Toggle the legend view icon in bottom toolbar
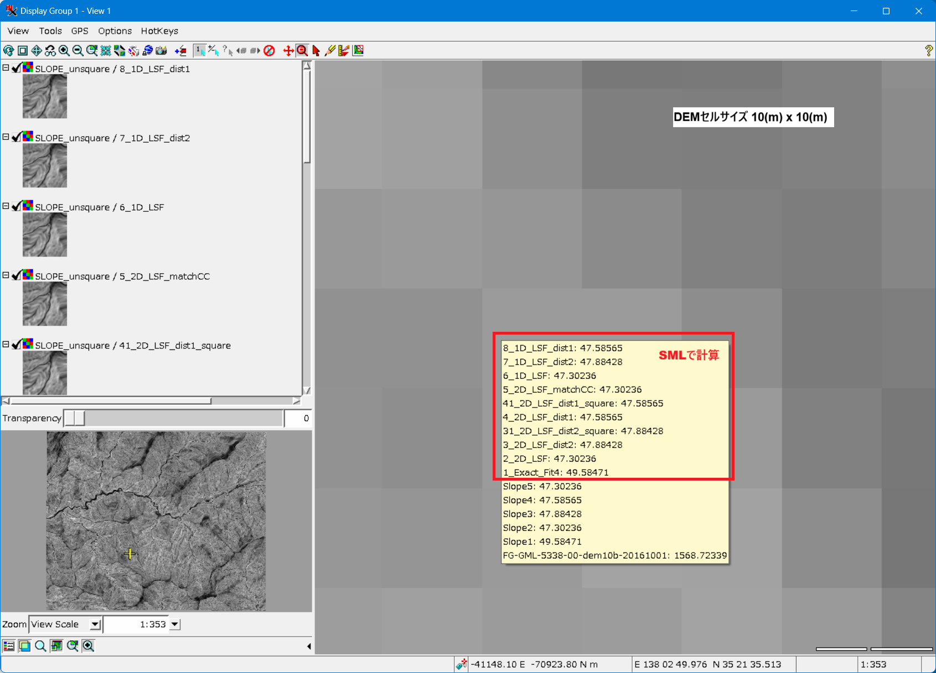936x673 pixels. pos(9,645)
